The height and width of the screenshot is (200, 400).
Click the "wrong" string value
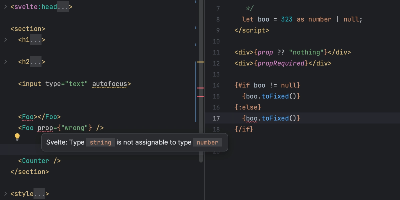tap(74, 128)
